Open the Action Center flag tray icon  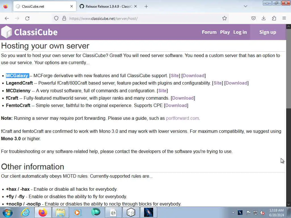[248, 213]
